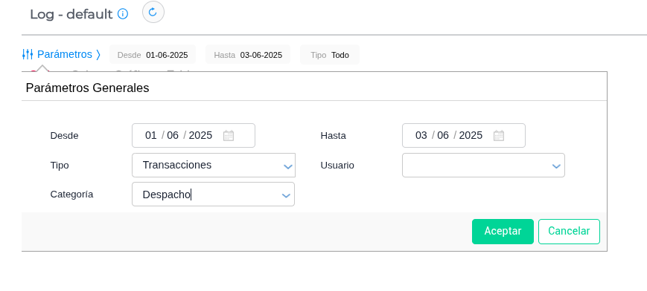
Task: Select the day field in Desde date
Action: coord(150,135)
